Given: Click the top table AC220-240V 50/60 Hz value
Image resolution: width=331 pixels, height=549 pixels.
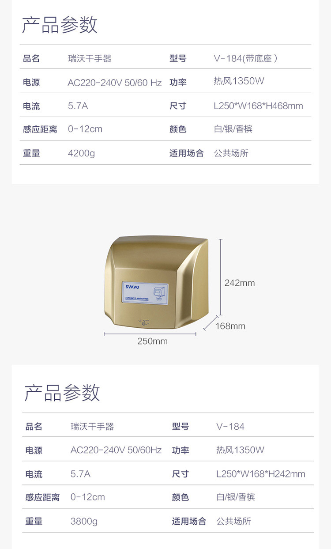Looking at the screenshot, I should tap(115, 83).
